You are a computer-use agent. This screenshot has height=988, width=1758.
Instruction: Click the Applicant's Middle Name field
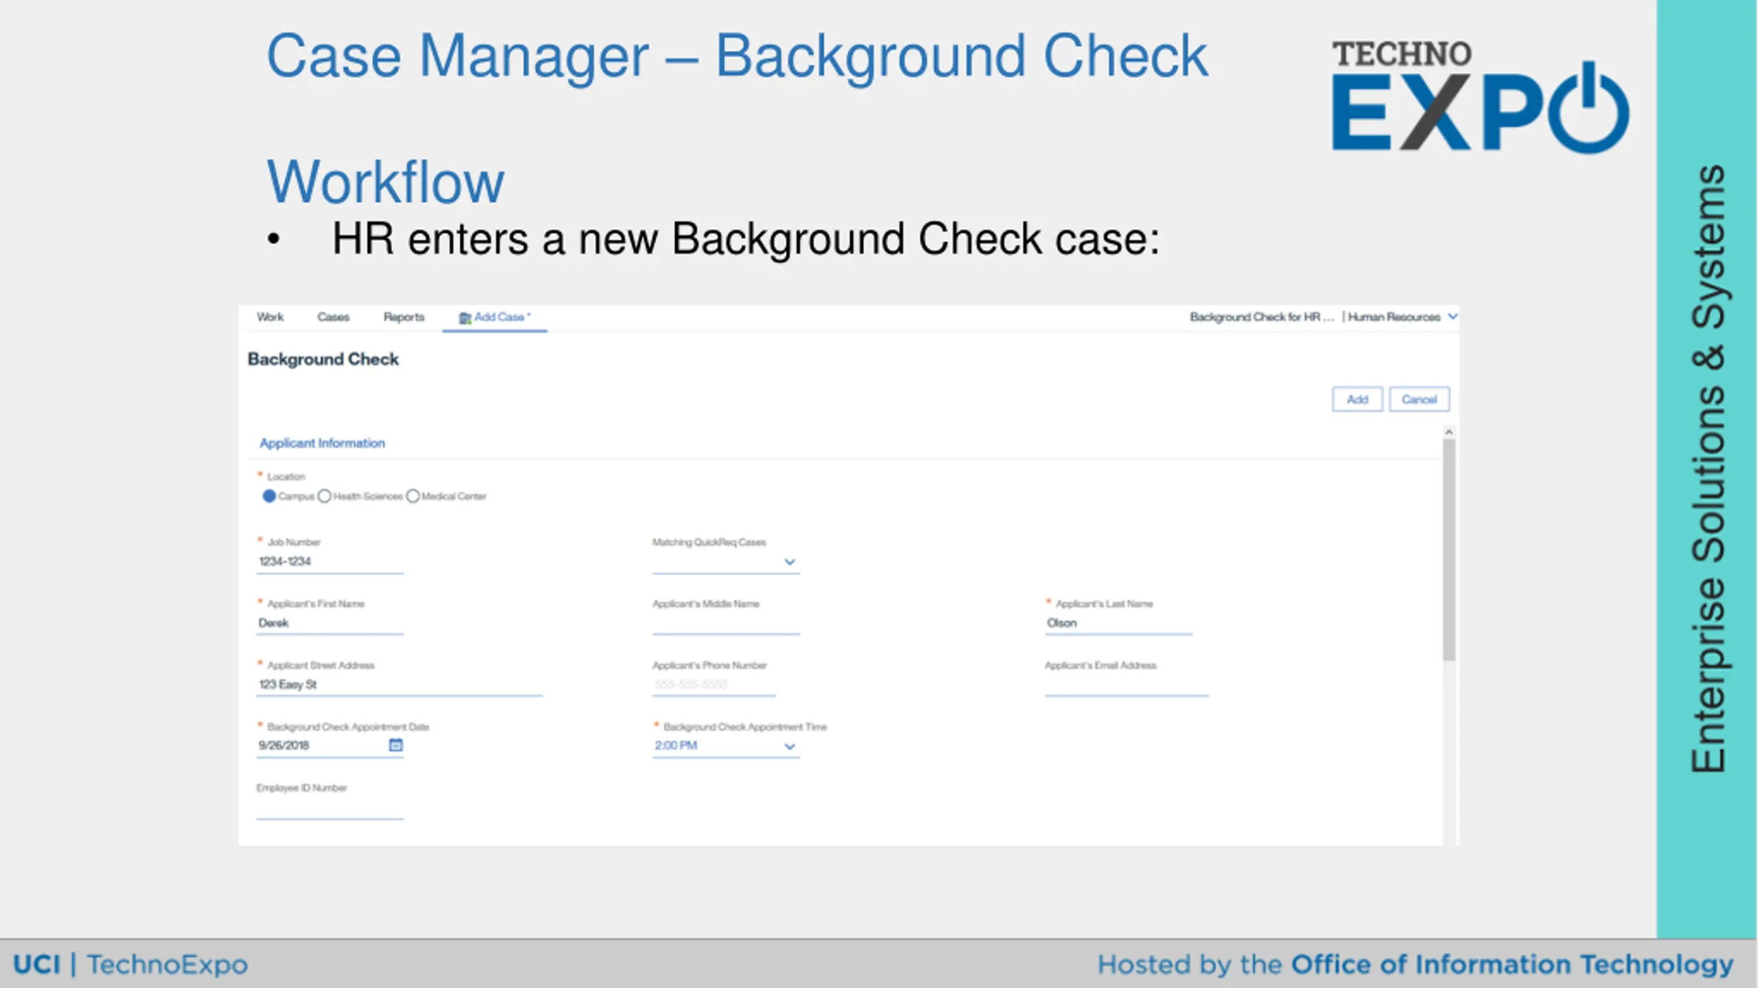tap(726, 623)
